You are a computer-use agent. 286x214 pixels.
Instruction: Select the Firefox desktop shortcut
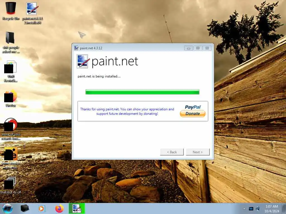(11, 98)
